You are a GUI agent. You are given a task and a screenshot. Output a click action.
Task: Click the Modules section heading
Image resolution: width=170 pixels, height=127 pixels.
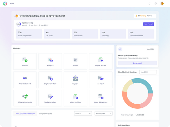coord(17,48)
